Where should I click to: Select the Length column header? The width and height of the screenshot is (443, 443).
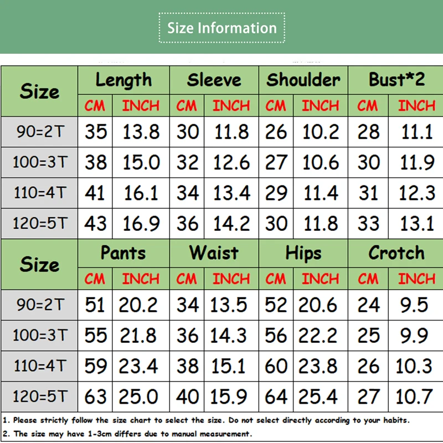click(x=123, y=80)
